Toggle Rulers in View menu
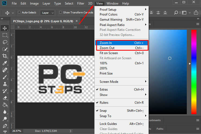 tap(121, 103)
